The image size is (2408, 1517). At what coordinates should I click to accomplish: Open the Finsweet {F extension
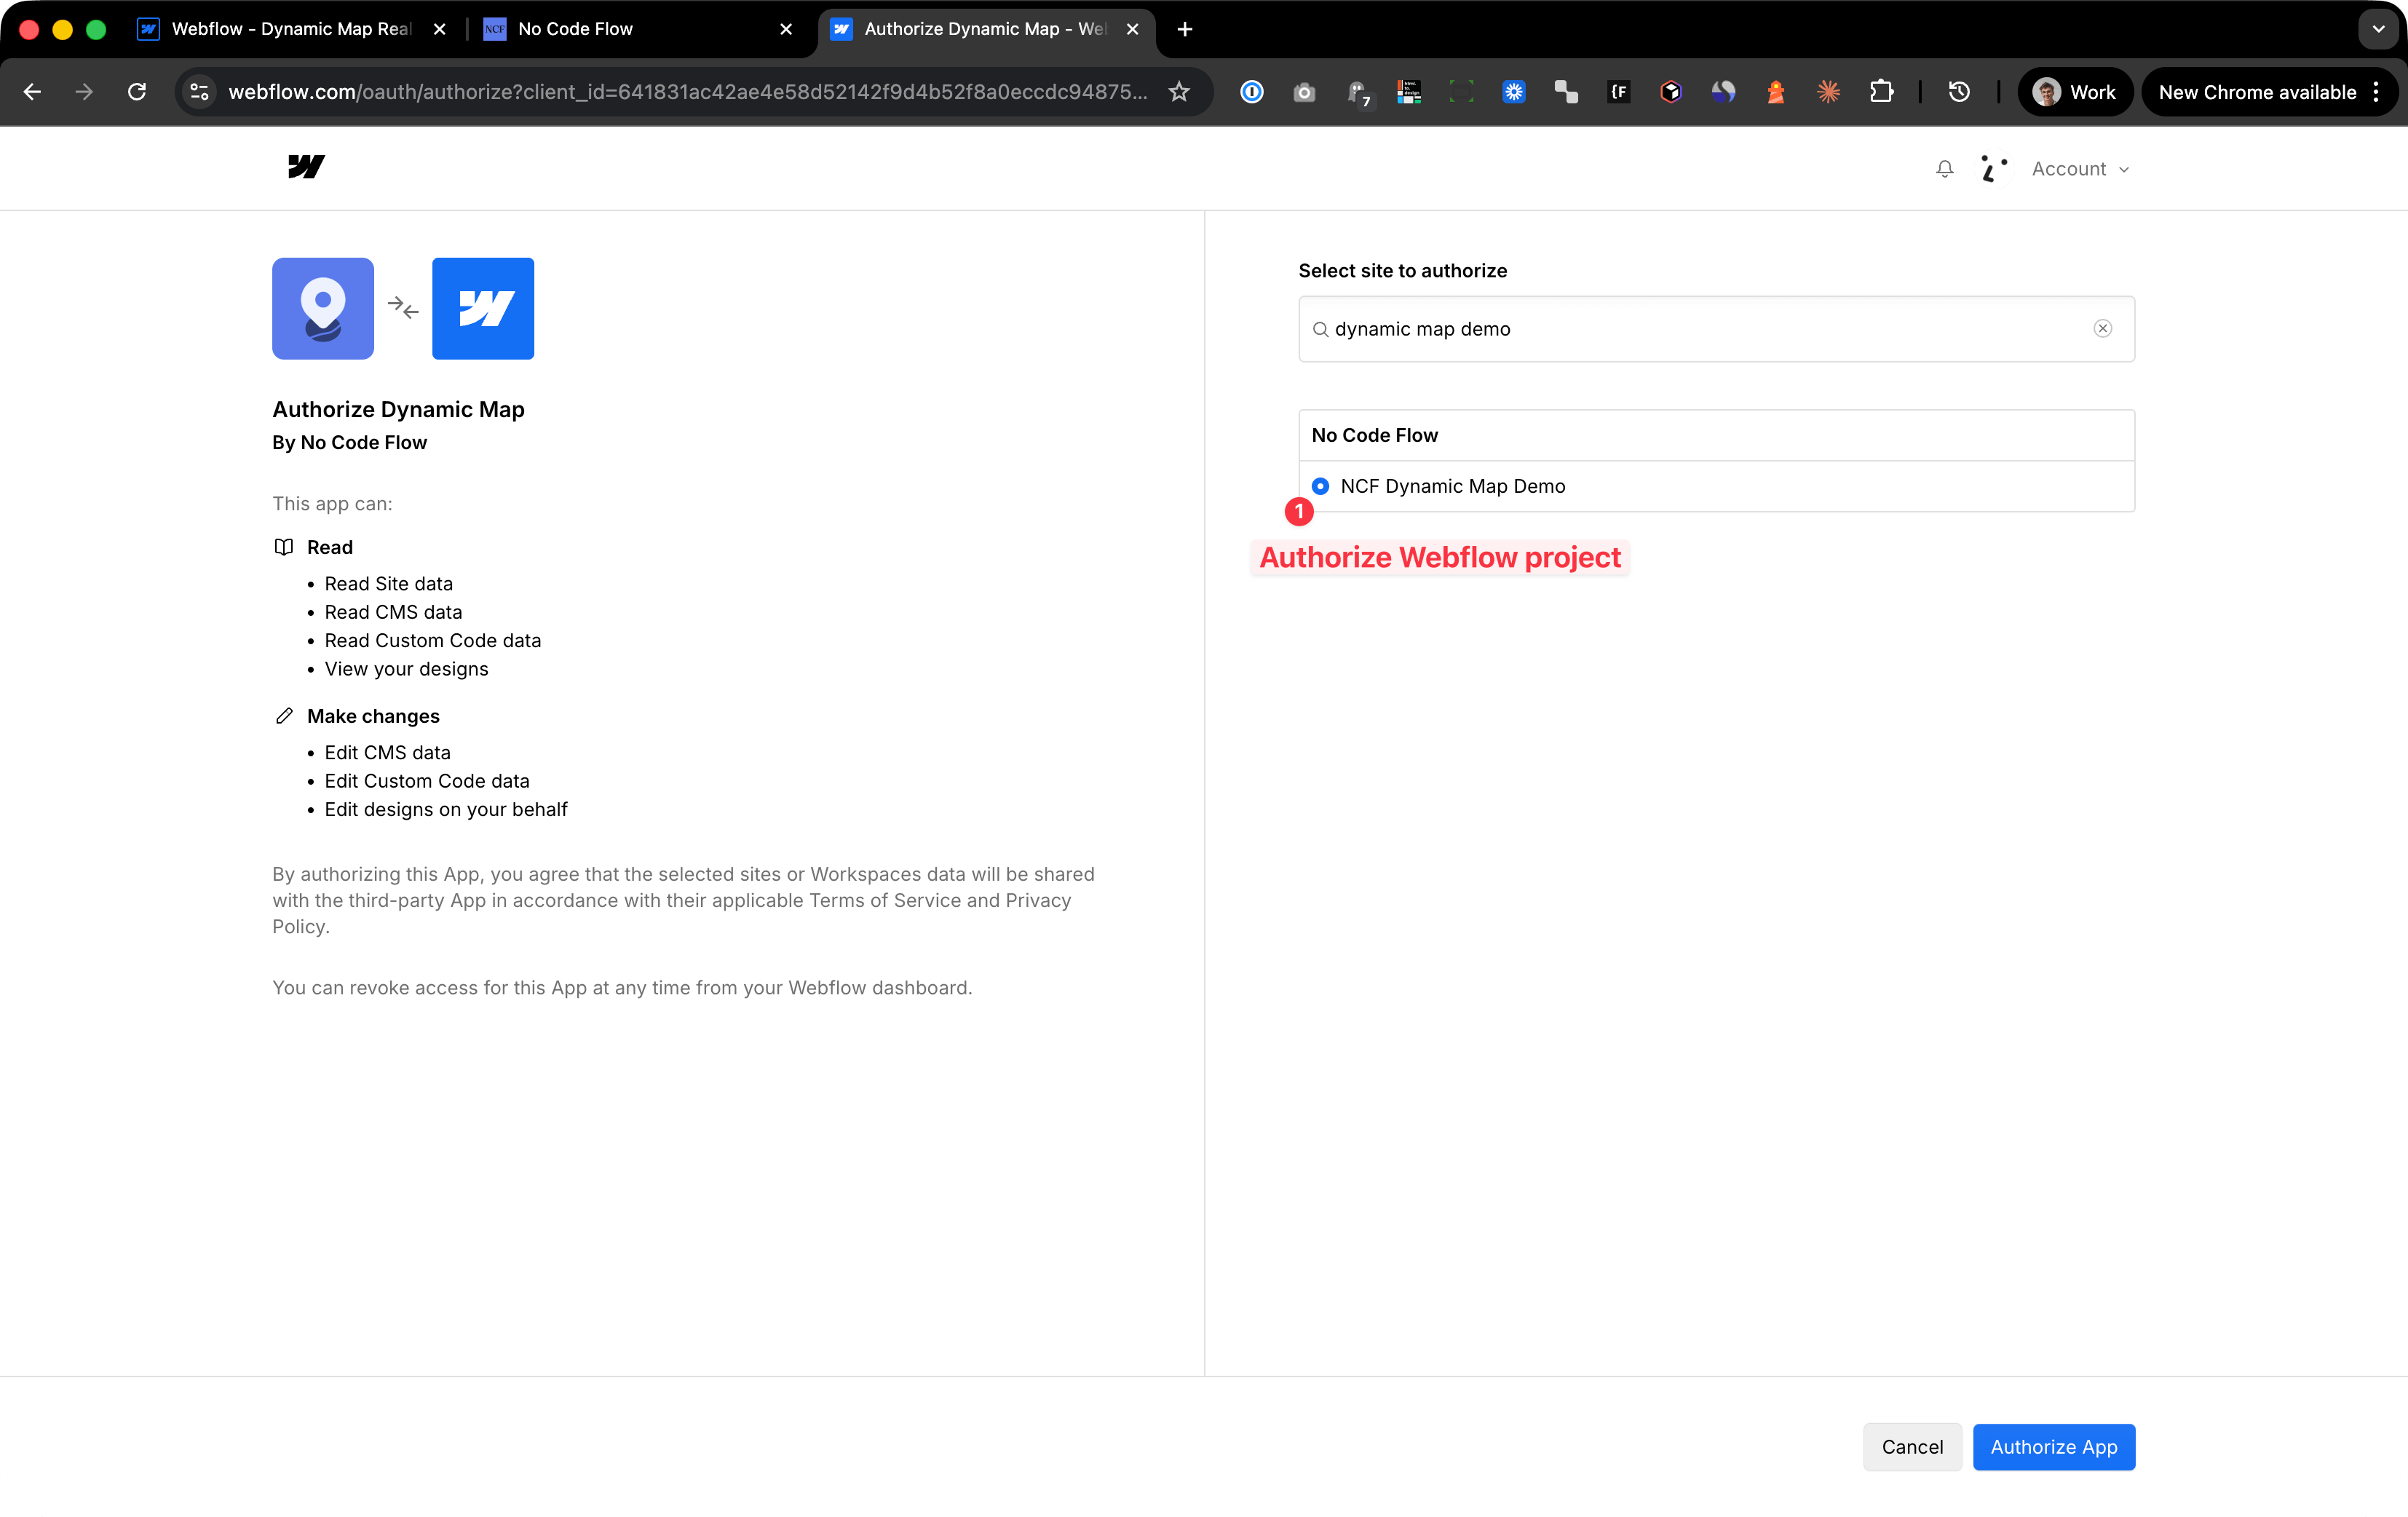[1619, 92]
